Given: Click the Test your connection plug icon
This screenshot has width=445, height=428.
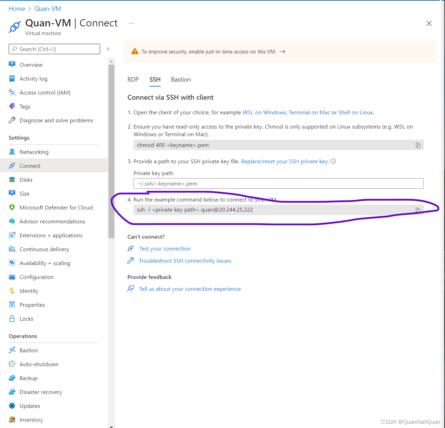Looking at the screenshot, I should coord(131,248).
